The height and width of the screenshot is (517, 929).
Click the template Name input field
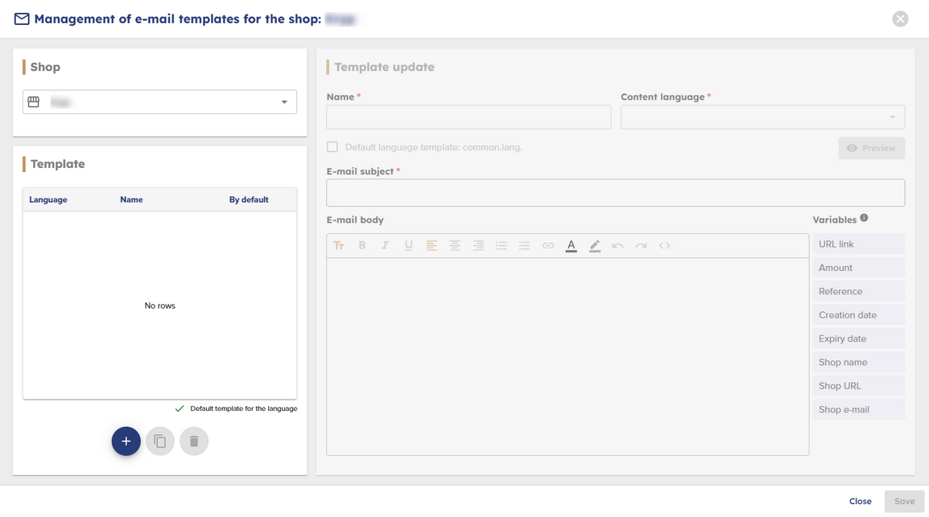pyautogui.click(x=469, y=117)
